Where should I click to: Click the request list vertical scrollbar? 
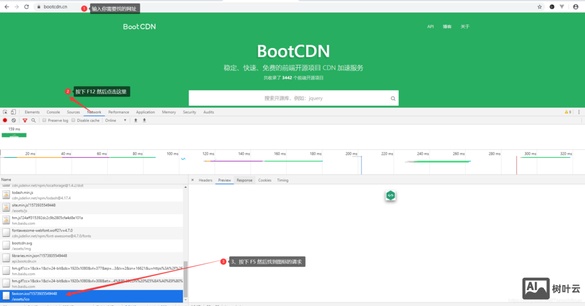pyautogui.click(x=186, y=280)
